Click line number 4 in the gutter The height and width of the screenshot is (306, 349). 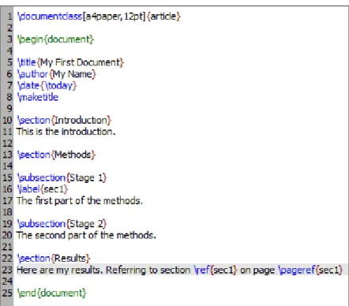coord(9,50)
